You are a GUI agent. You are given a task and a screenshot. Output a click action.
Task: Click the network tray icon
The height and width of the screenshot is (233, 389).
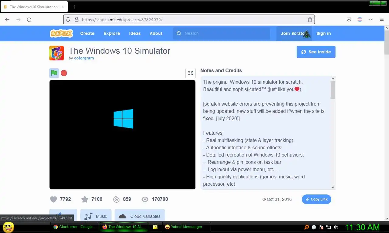coord(329,227)
